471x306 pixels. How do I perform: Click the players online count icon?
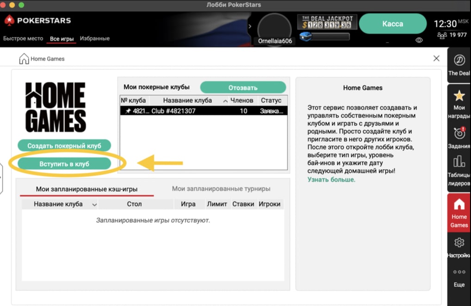(442, 36)
